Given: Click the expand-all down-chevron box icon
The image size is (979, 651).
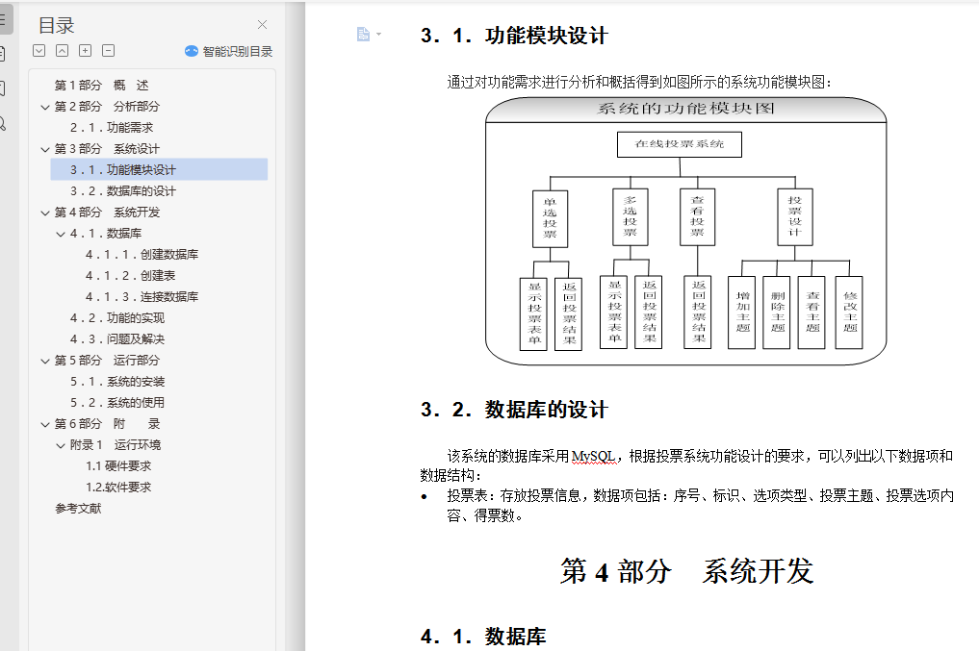Looking at the screenshot, I should [39, 51].
